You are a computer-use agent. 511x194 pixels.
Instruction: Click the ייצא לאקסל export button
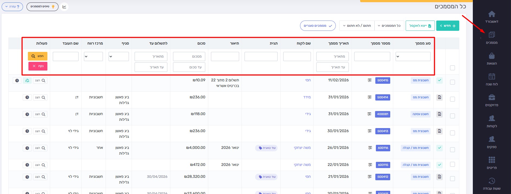click(x=420, y=26)
